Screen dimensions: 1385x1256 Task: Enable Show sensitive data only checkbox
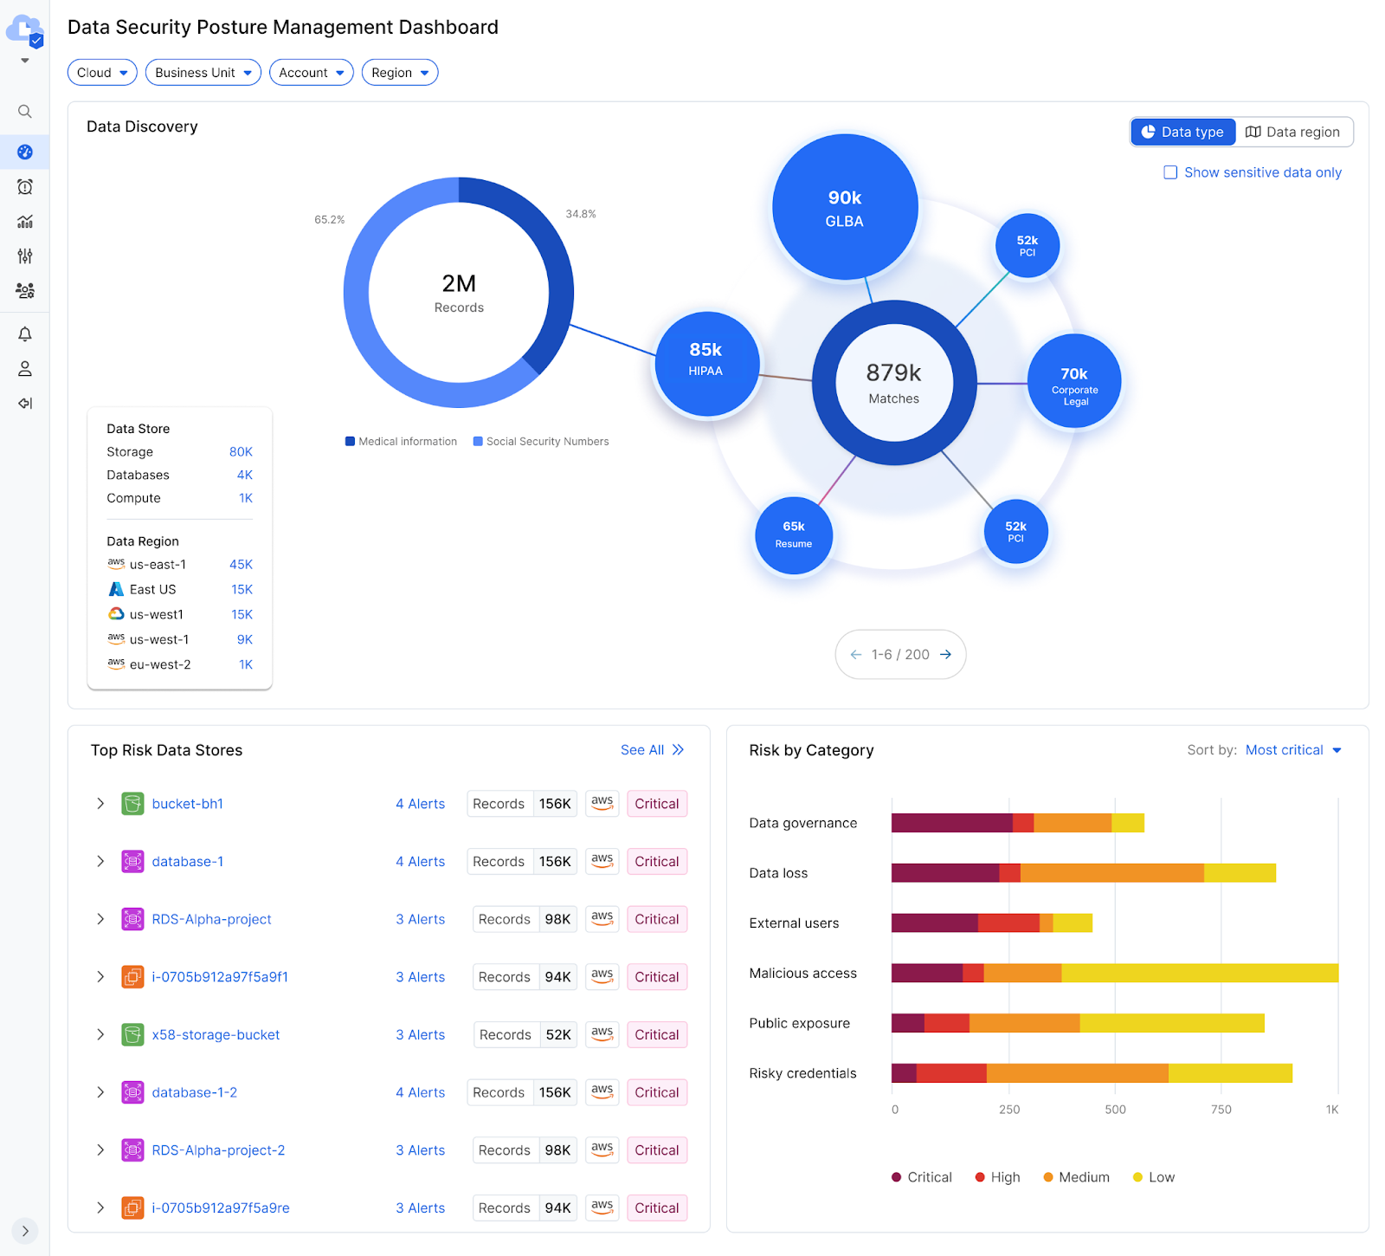1170,172
